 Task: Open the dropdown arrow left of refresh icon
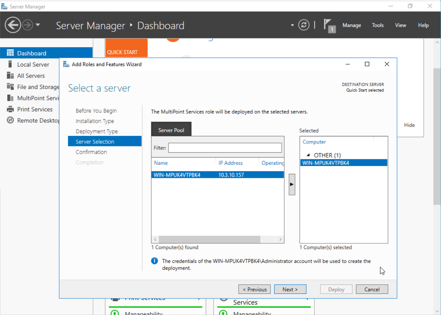tap(292, 25)
